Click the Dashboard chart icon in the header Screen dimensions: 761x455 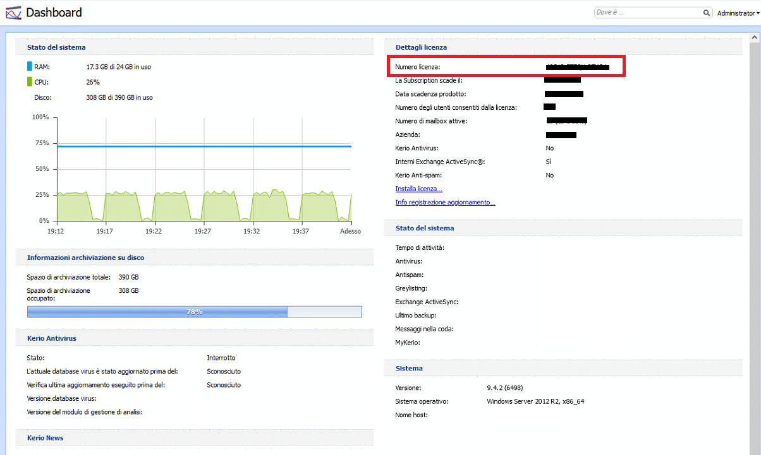pyautogui.click(x=13, y=13)
